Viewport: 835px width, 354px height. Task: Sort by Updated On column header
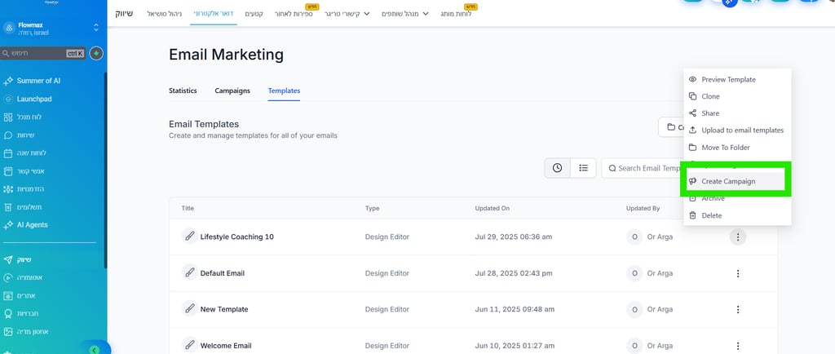(x=492, y=208)
